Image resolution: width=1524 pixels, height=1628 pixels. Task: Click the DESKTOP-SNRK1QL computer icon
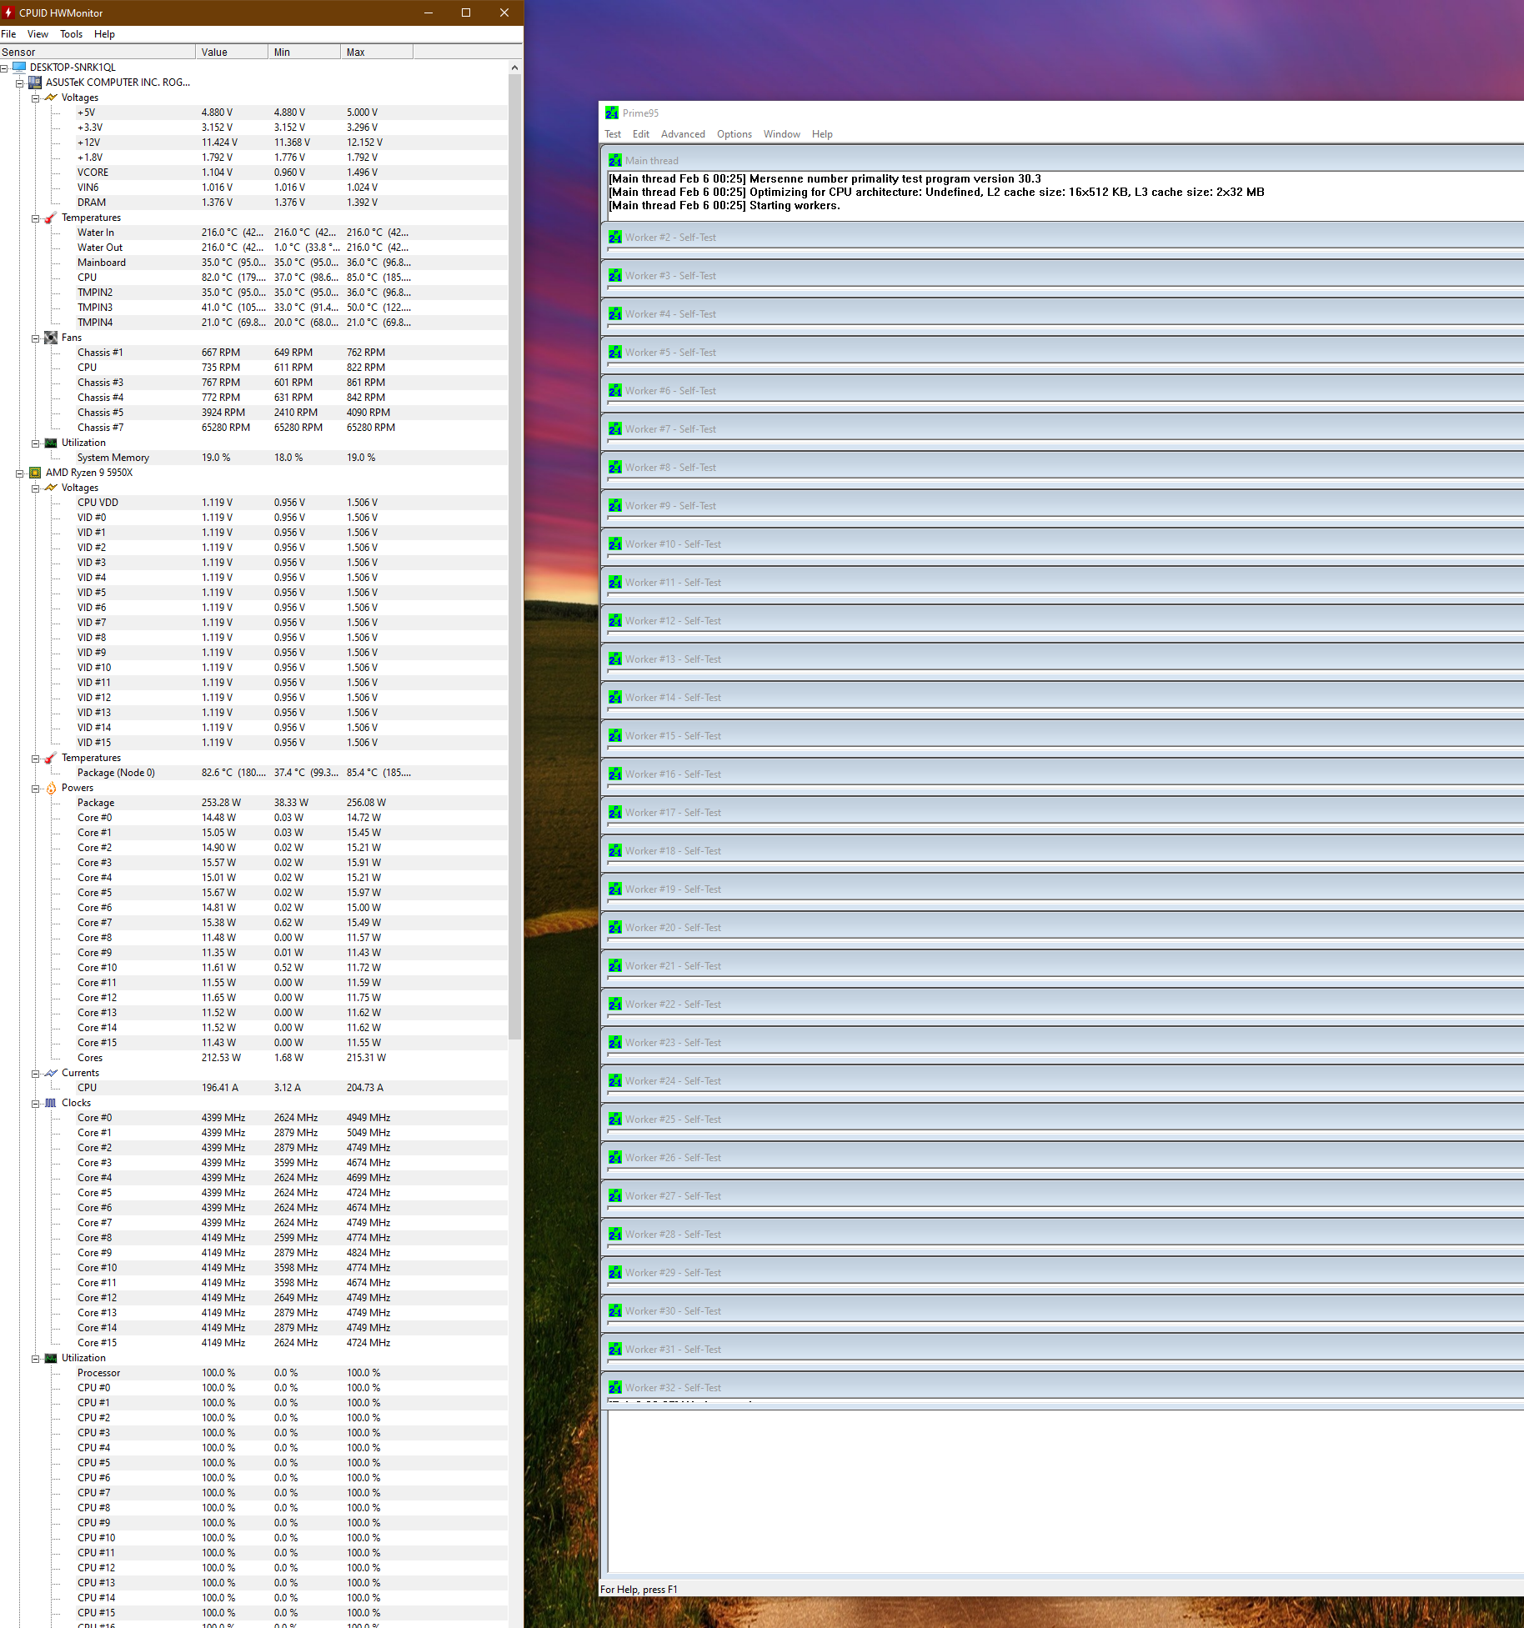[19, 68]
